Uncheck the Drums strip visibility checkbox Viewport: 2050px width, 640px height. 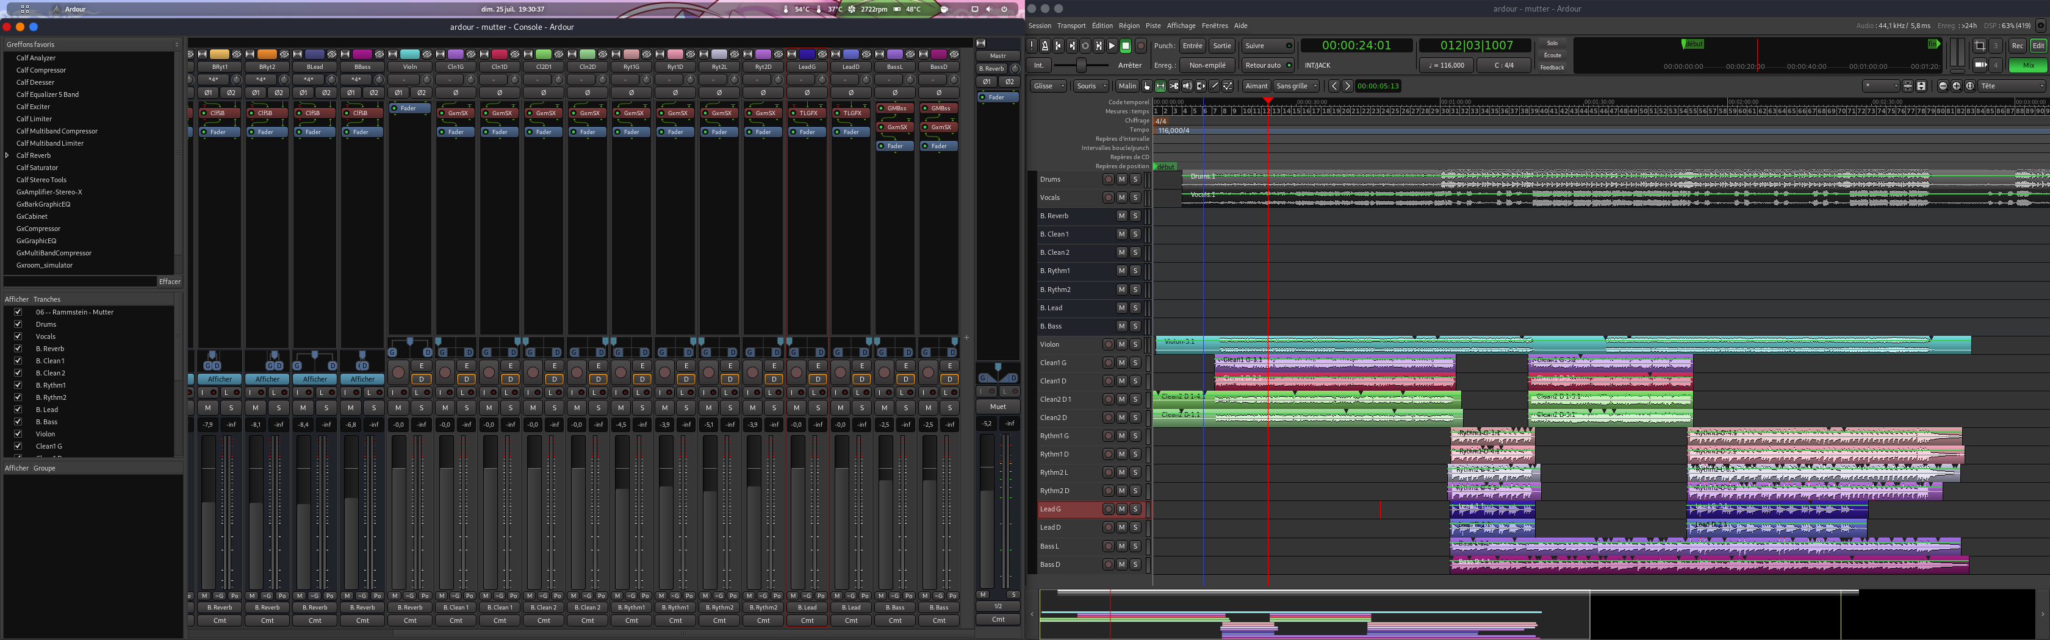tap(18, 324)
